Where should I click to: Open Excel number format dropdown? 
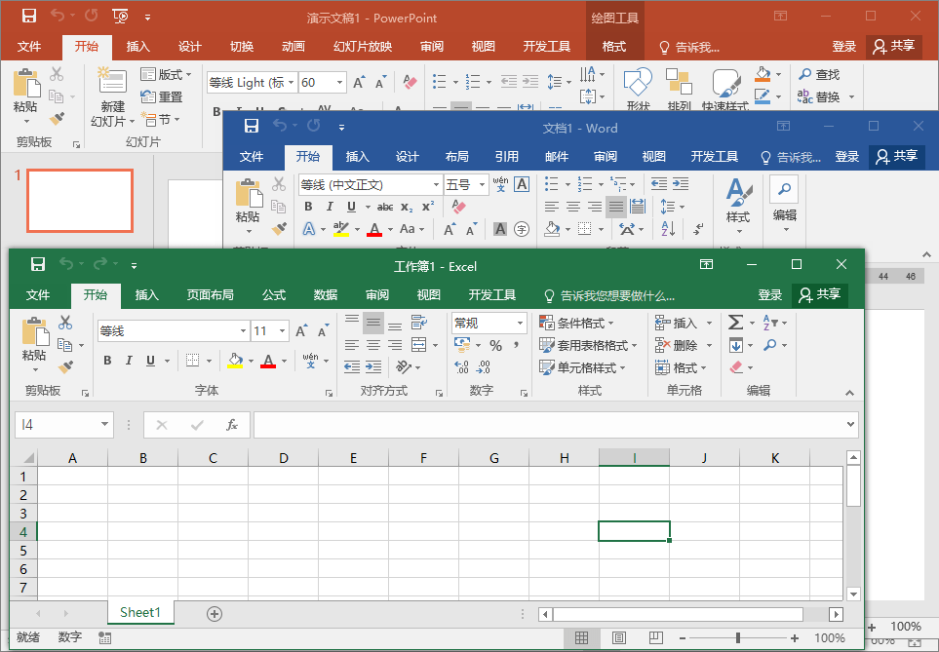[x=520, y=324]
